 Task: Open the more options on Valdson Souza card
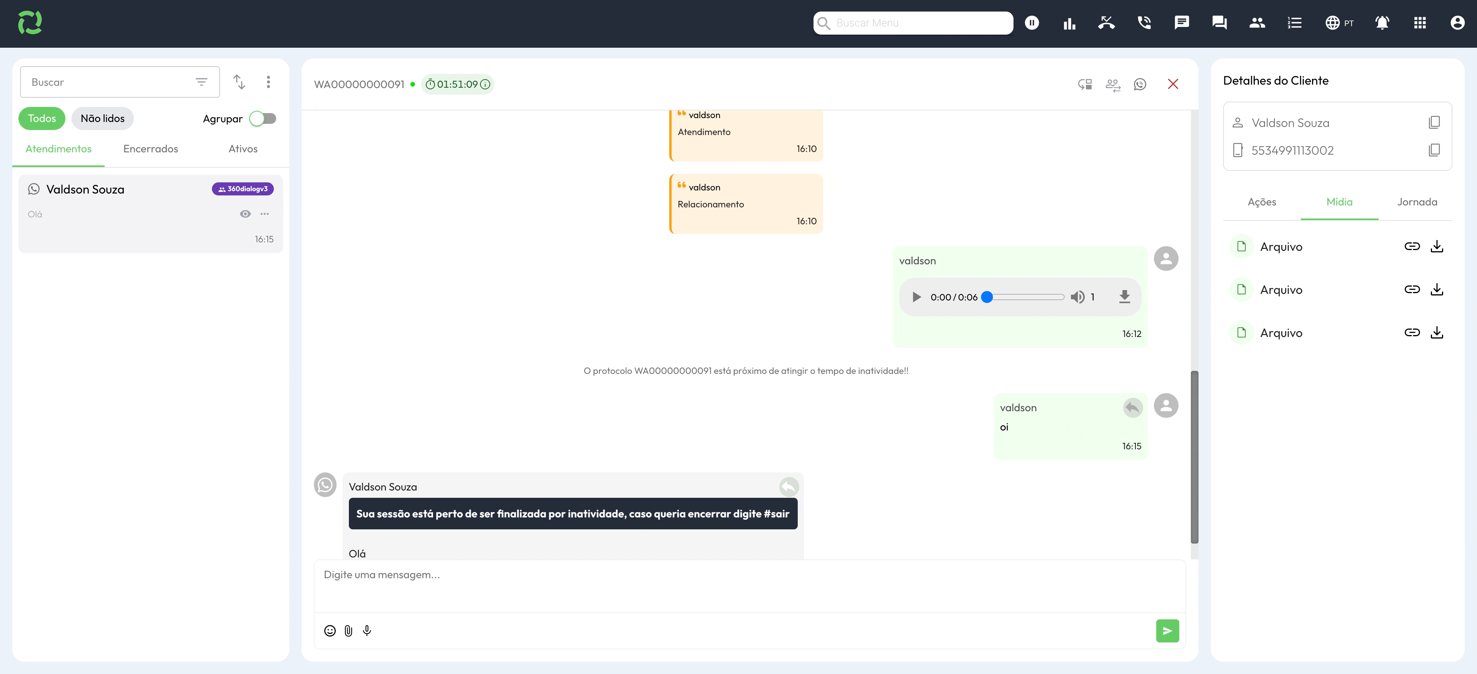pos(265,214)
